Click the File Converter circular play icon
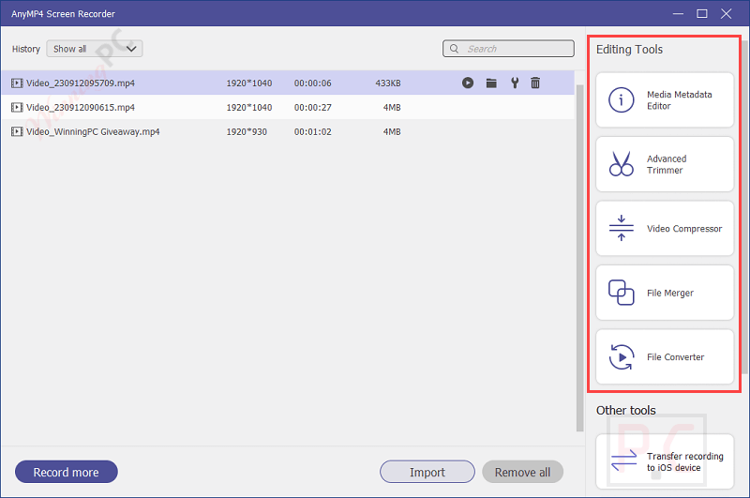Screen dimensions: 750x498 click(x=621, y=357)
